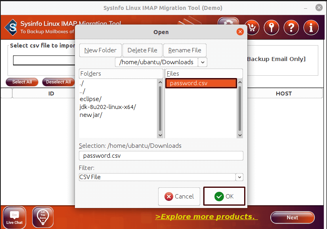Open Live Chat
The image size is (327, 229).
click(x=14, y=217)
